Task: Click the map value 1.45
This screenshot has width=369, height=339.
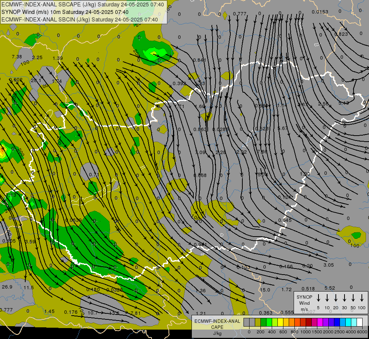Action: 49,312
